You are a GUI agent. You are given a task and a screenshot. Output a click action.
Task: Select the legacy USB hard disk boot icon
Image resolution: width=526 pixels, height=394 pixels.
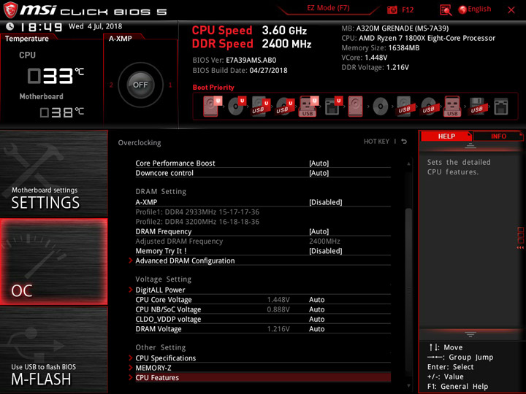(405, 107)
